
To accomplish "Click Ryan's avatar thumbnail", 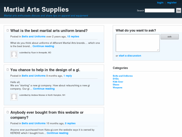I will (14, 54).
